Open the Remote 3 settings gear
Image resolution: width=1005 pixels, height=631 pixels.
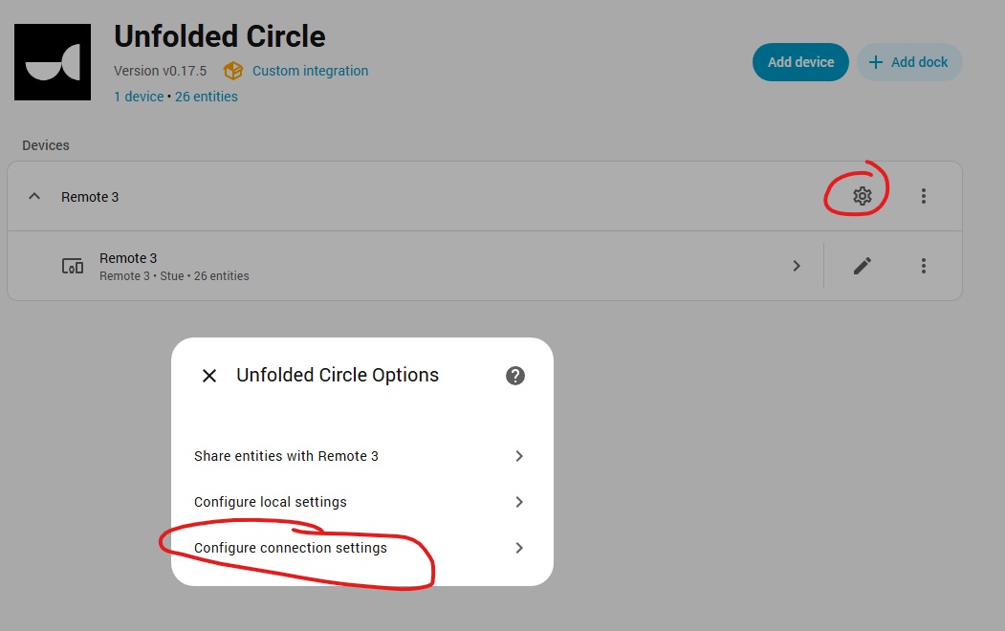862,196
